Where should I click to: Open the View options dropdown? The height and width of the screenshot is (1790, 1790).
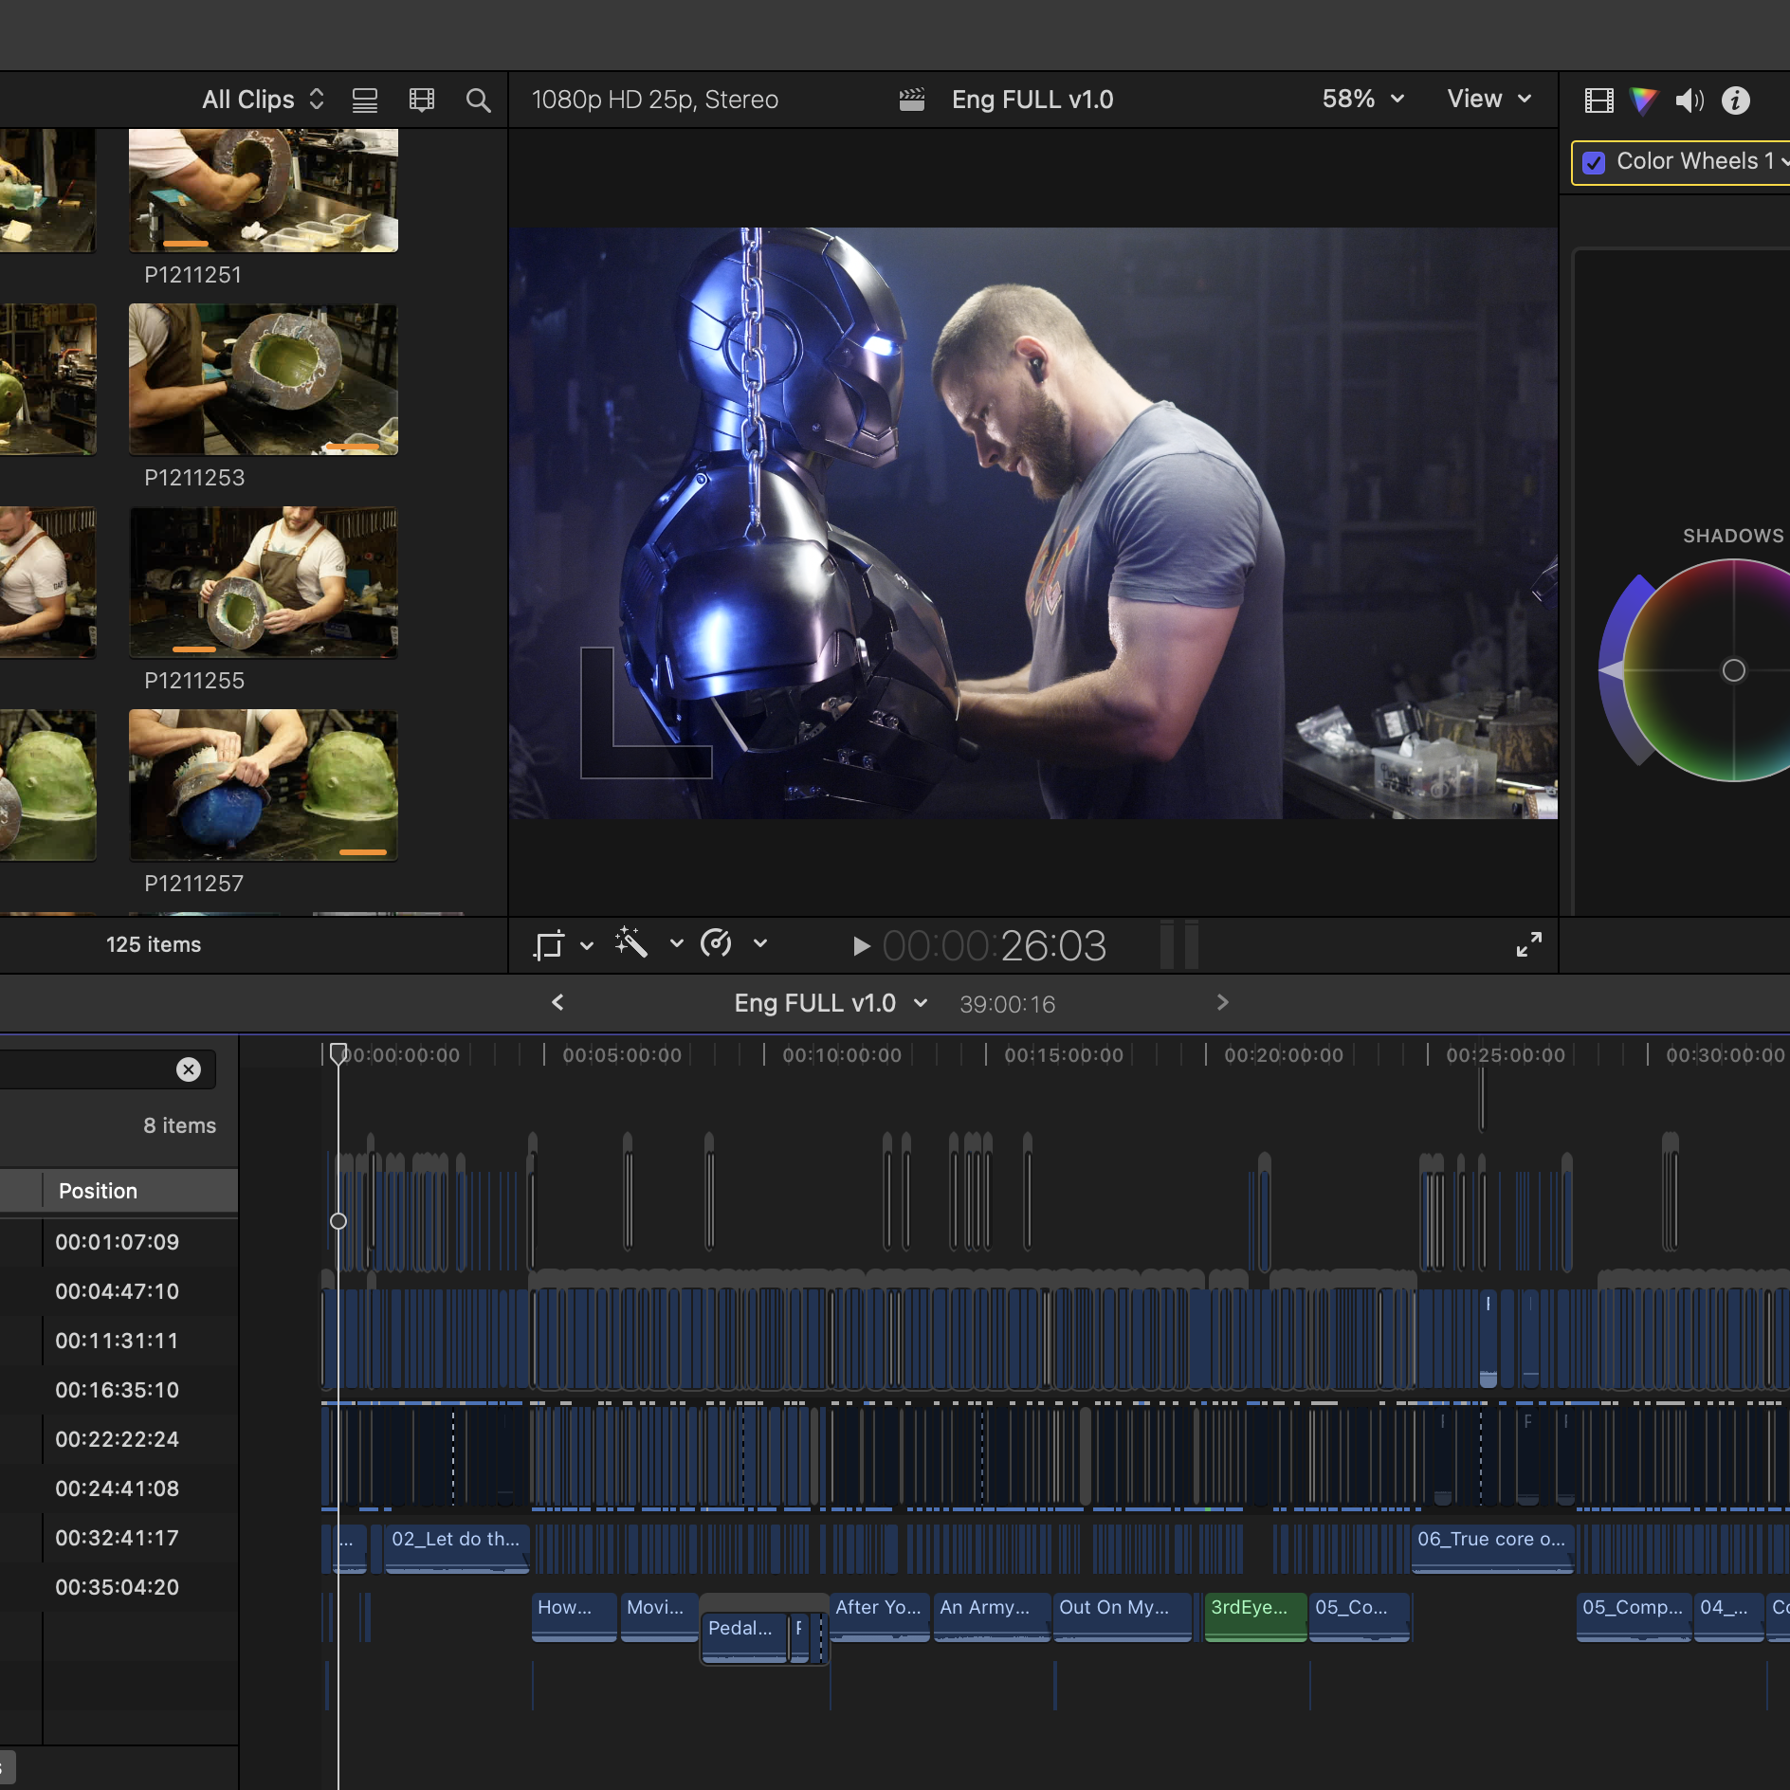[x=1489, y=99]
